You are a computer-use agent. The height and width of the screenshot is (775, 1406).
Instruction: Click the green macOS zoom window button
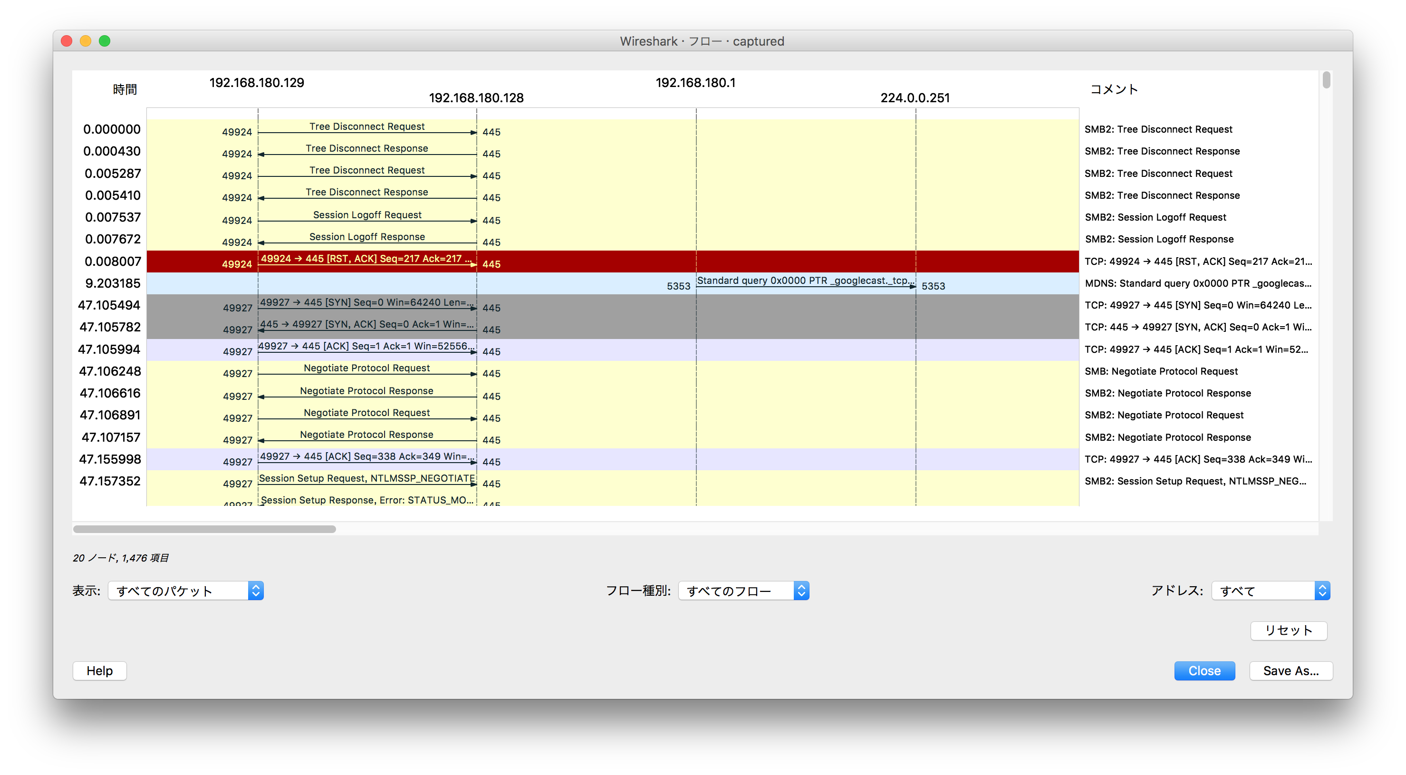click(105, 41)
